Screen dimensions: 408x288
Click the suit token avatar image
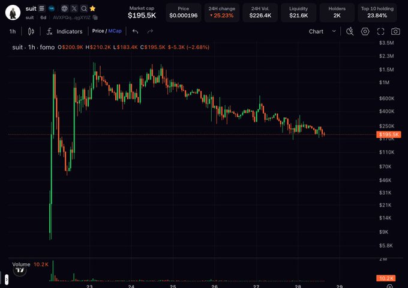13,12
